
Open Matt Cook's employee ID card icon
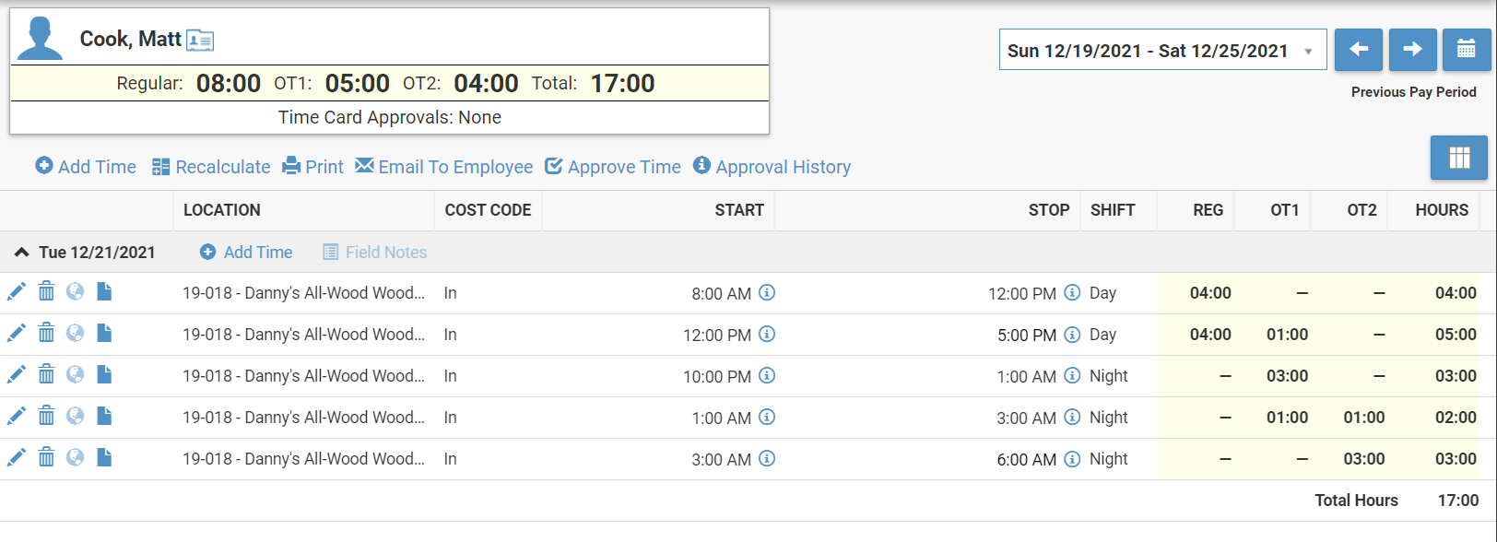point(200,40)
